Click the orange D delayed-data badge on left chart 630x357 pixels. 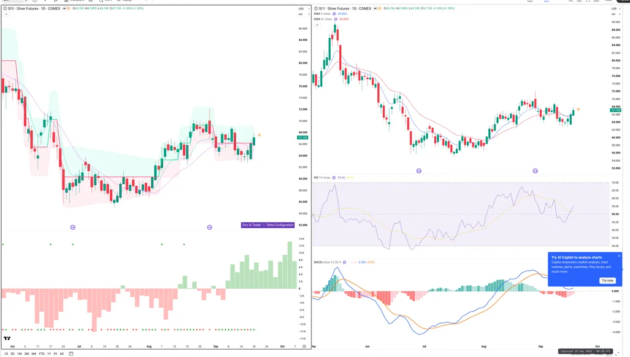click(68, 9)
